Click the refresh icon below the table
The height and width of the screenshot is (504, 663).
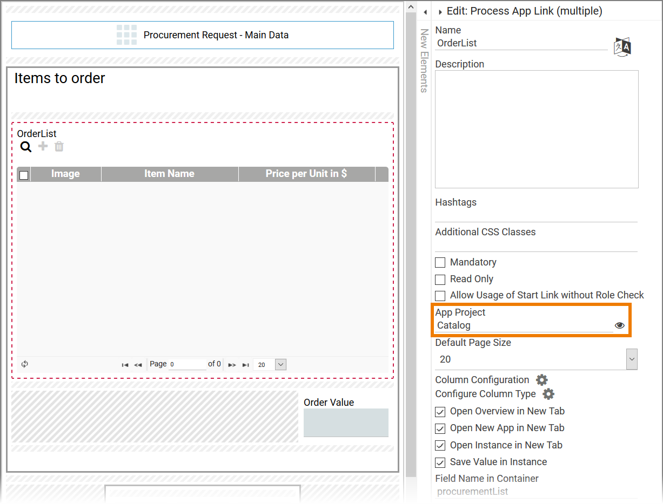coord(25,364)
